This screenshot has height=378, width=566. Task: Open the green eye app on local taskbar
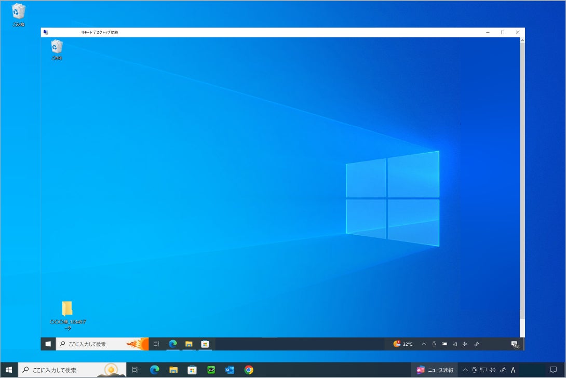coord(211,370)
